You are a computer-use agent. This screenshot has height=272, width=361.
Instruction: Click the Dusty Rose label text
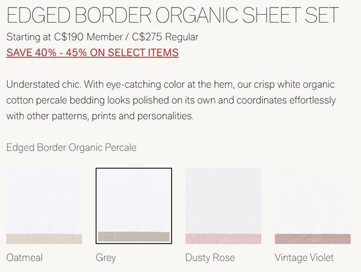point(210,258)
